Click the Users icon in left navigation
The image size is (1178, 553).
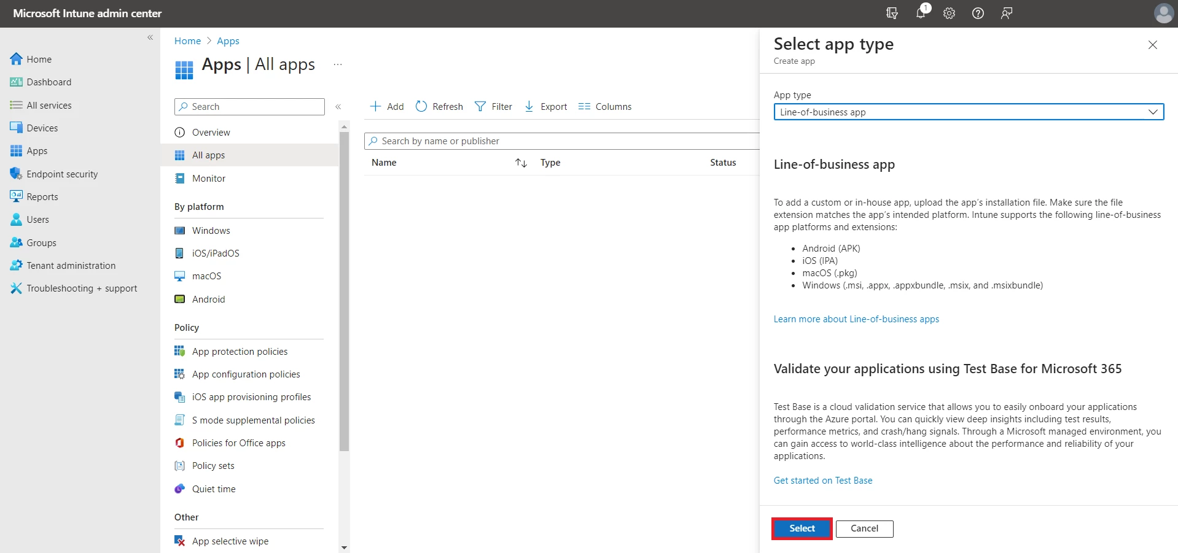click(x=17, y=219)
